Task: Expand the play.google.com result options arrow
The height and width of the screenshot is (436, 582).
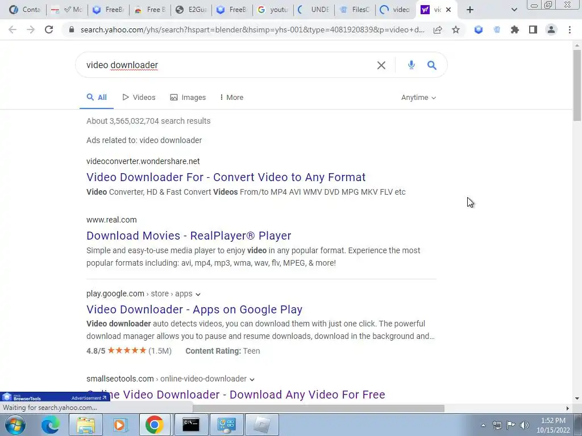Action: [x=198, y=295]
